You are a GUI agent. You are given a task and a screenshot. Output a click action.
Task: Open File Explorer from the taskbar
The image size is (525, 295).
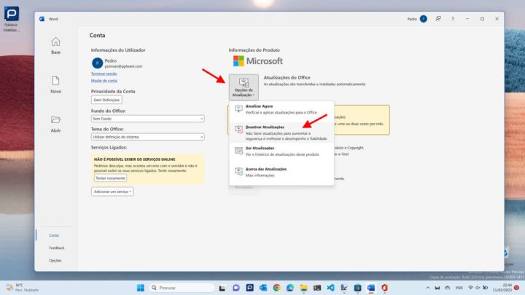click(x=303, y=288)
